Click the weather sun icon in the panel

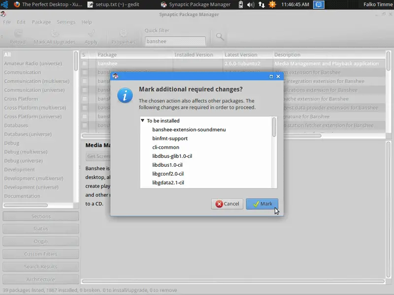click(272, 4)
